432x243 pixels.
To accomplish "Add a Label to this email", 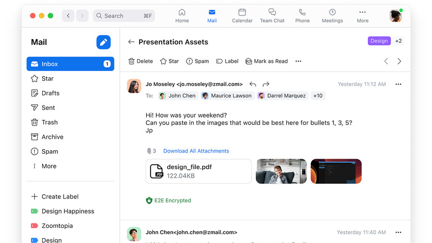I will tap(227, 61).
